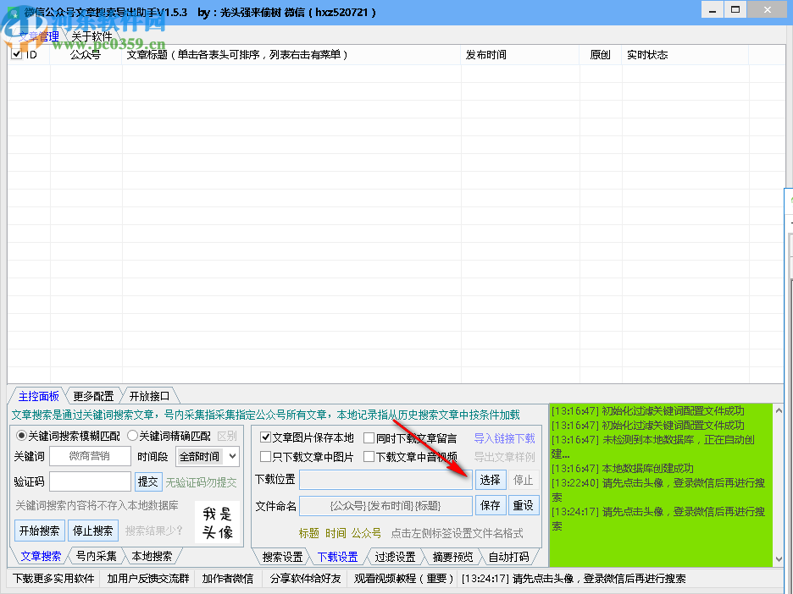Enable the 下载文章中音视频 option
This screenshot has width=793, height=594.
coord(369,457)
